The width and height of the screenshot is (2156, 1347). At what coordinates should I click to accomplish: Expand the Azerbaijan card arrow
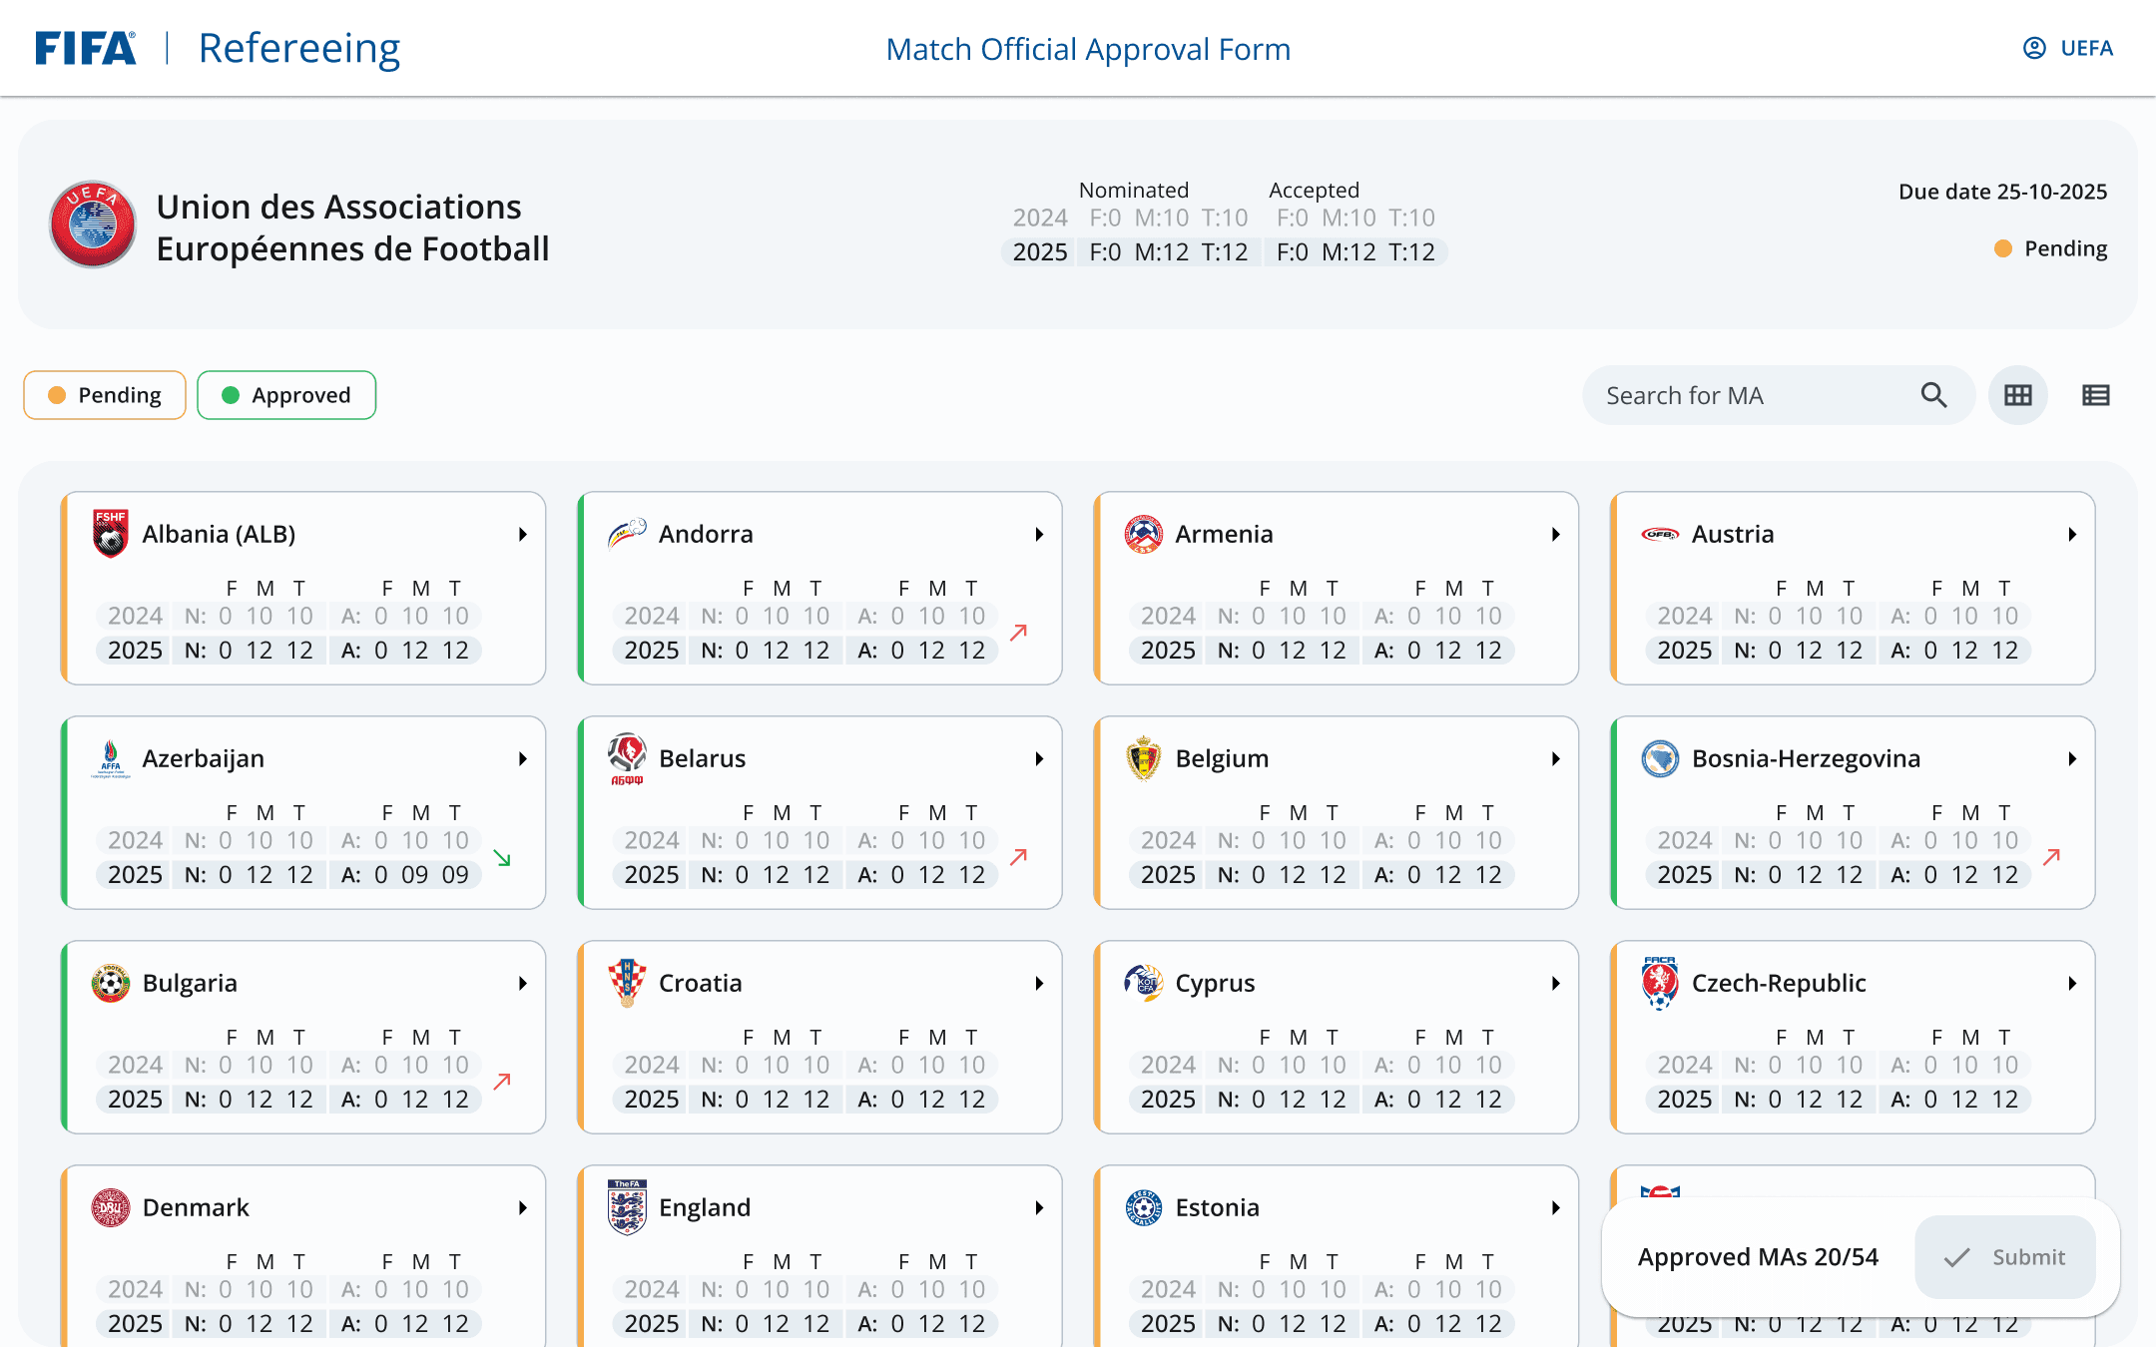pos(522,759)
